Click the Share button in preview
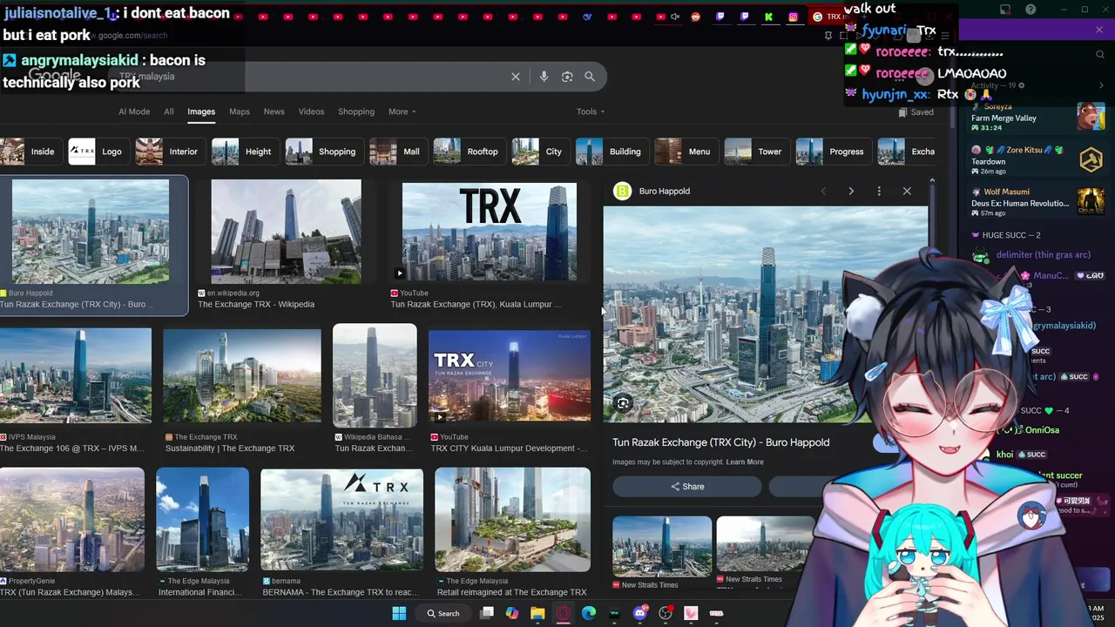Image resolution: width=1115 pixels, height=627 pixels. (687, 487)
